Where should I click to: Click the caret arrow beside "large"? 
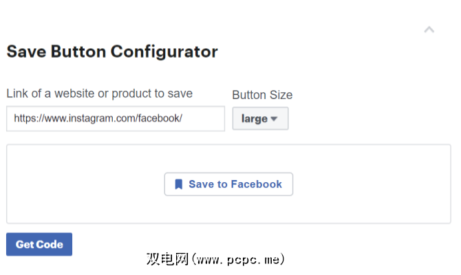coord(275,118)
